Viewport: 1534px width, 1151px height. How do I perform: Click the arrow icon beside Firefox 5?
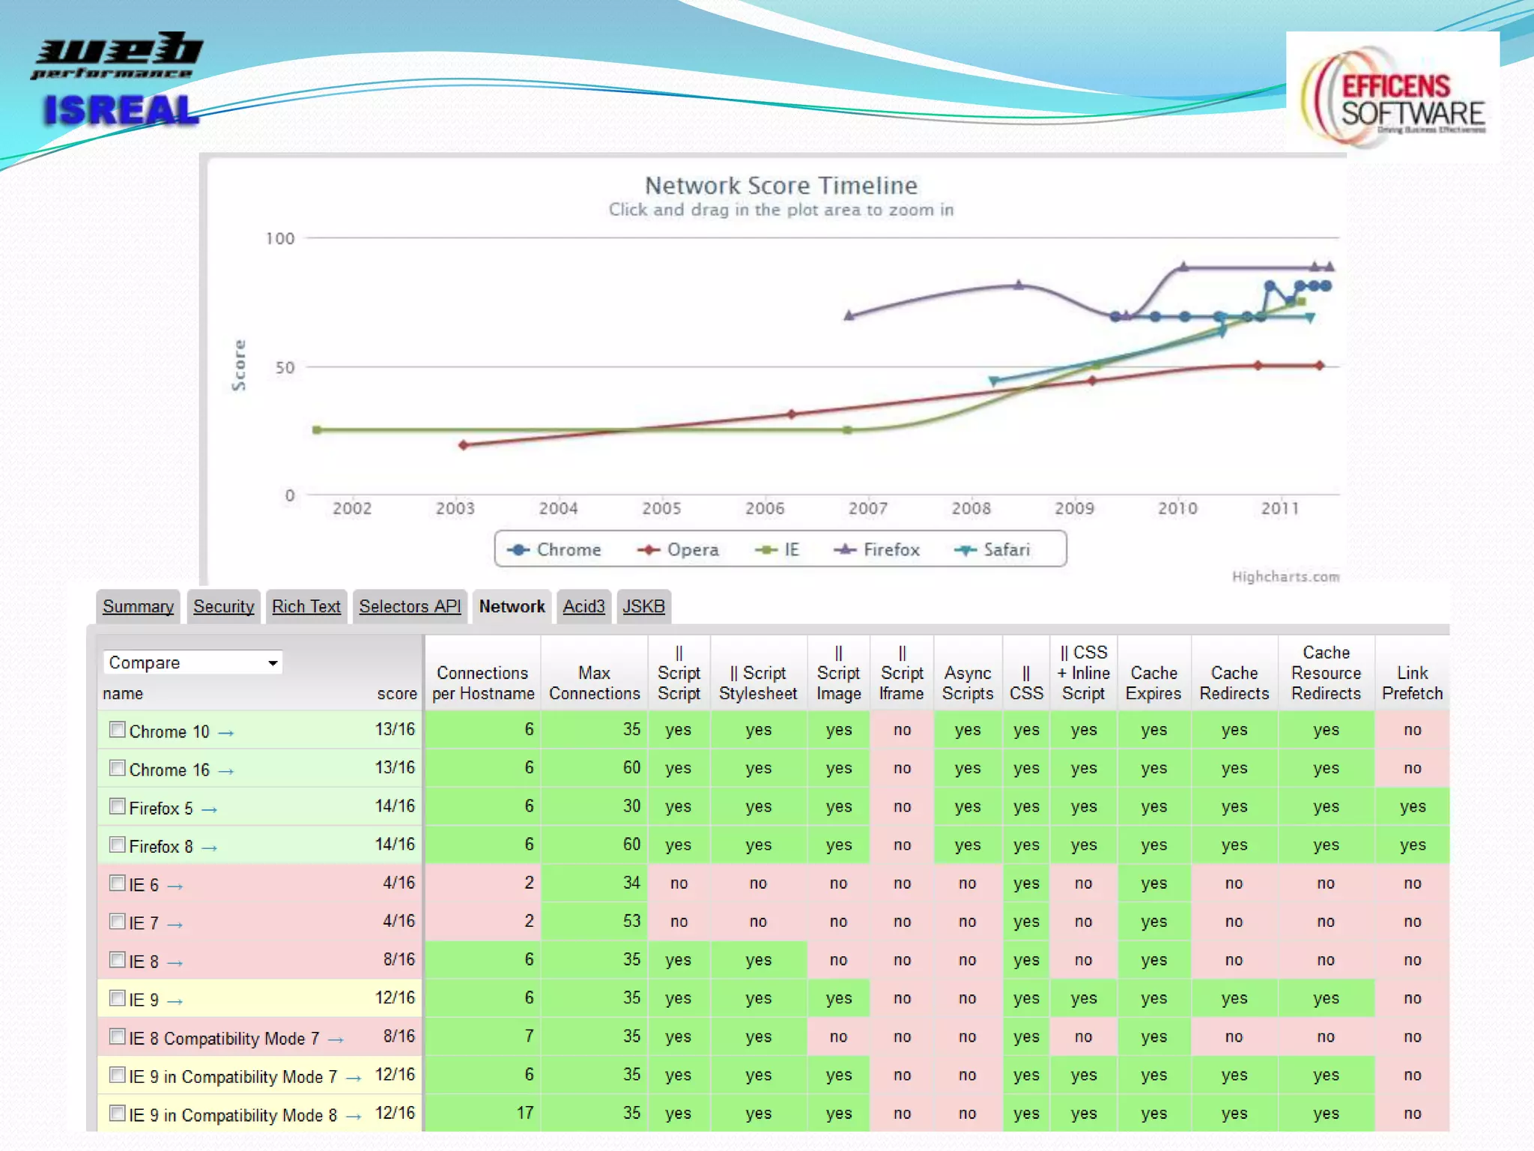pyautogui.click(x=209, y=810)
